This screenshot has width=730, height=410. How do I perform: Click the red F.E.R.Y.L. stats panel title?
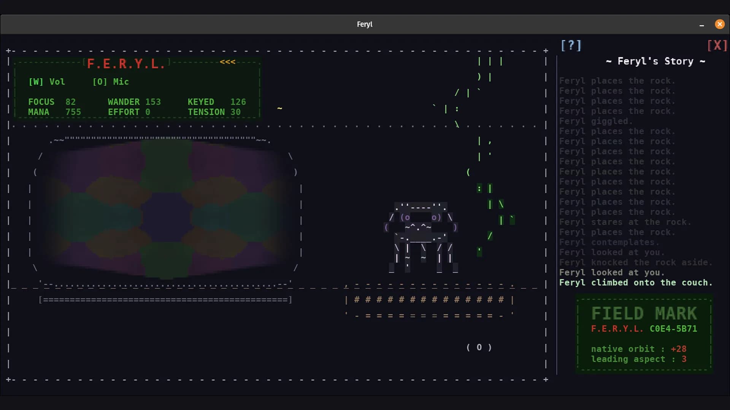coord(126,64)
